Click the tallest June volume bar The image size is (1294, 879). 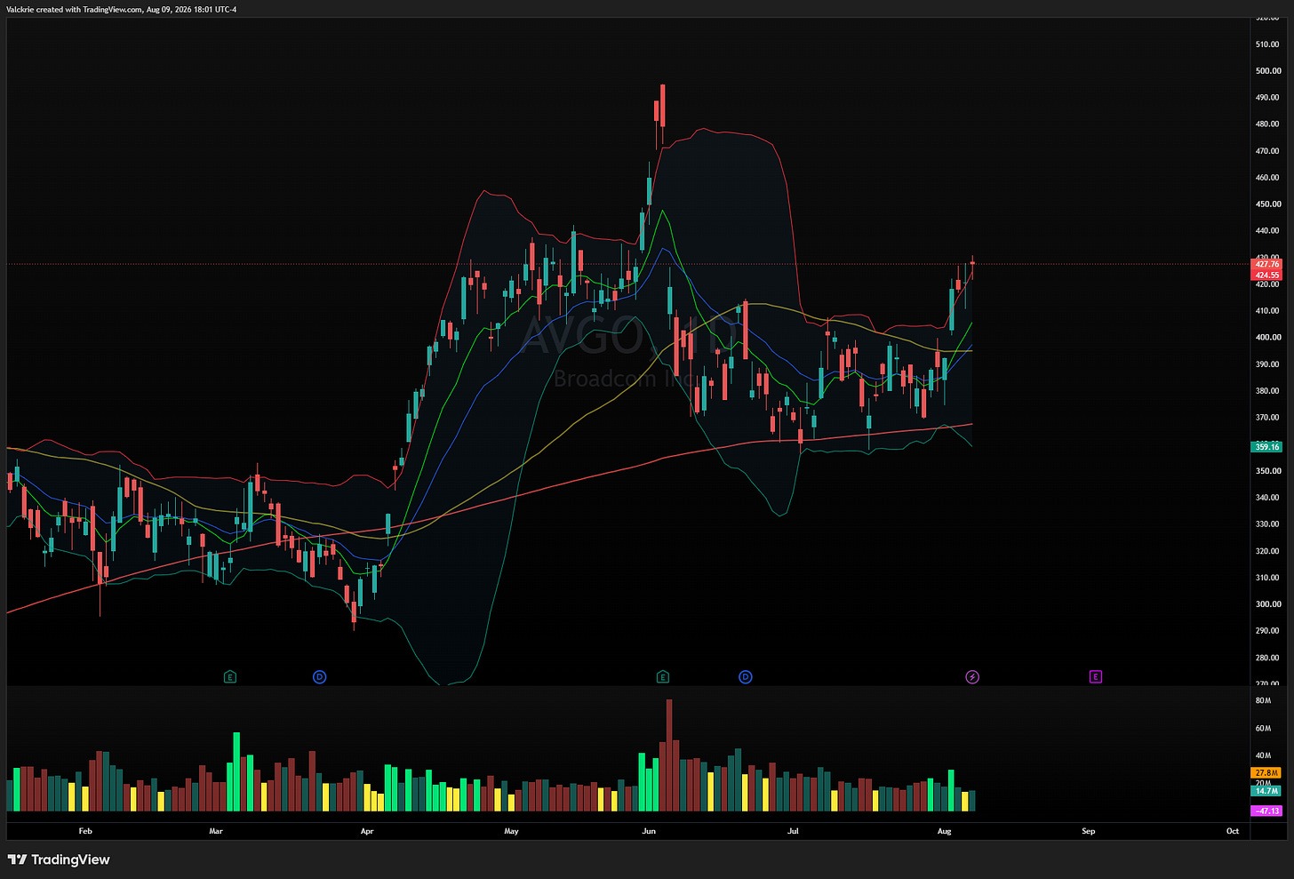click(x=669, y=755)
